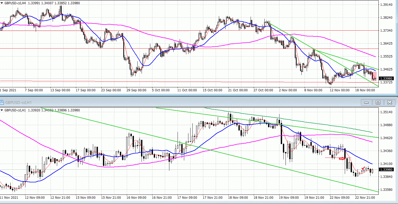Click the 13 Sep 00:00 date label

pos(60,90)
